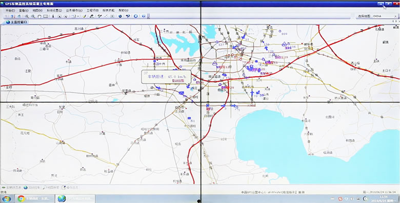This screenshot has height=203, width=400.
Task: Click the yellow checkmark toolbar icon
Action: pyautogui.click(x=84, y=16)
